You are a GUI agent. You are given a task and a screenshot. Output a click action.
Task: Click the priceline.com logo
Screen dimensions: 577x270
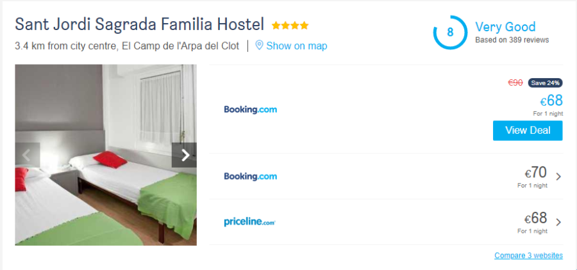pyautogui.click(x=249, y=222)
